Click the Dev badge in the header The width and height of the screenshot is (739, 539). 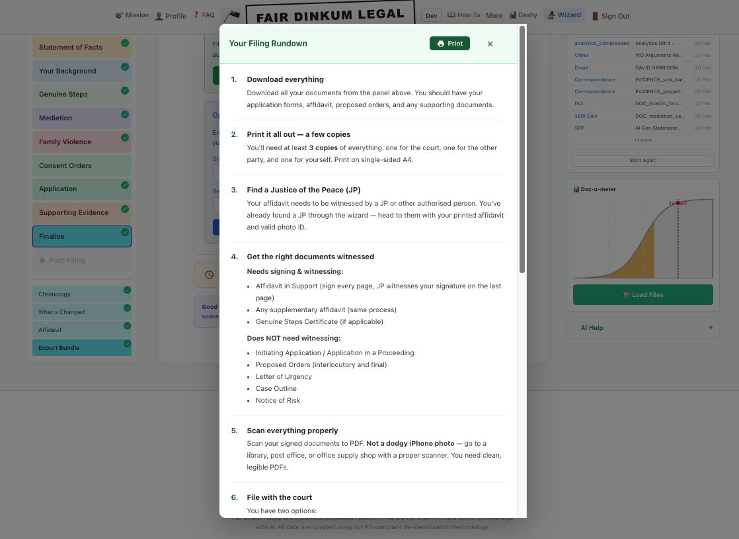point(431,16)
